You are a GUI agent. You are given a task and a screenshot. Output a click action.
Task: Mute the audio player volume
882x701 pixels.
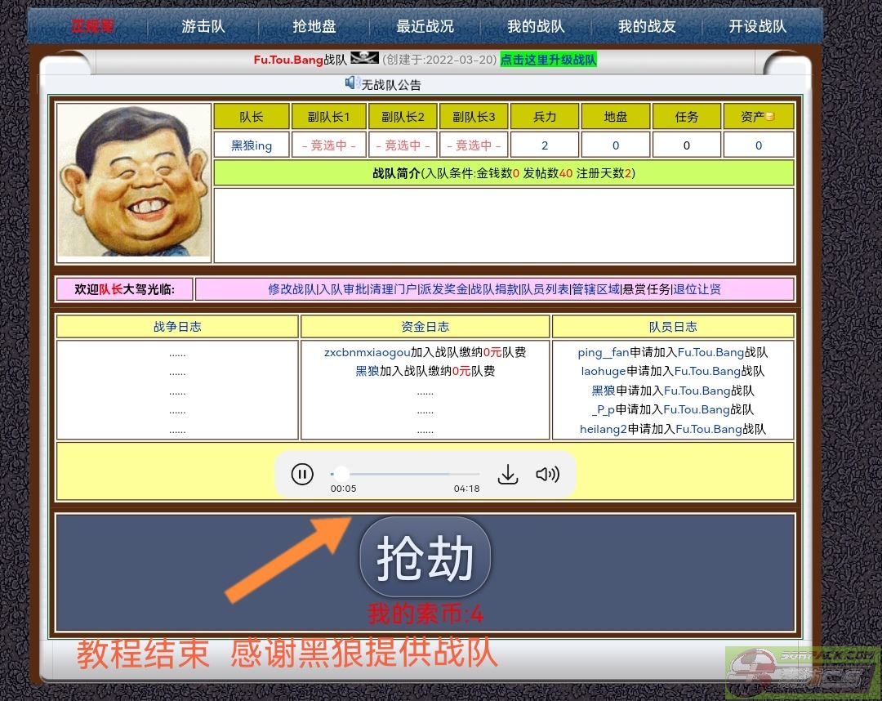547,474
